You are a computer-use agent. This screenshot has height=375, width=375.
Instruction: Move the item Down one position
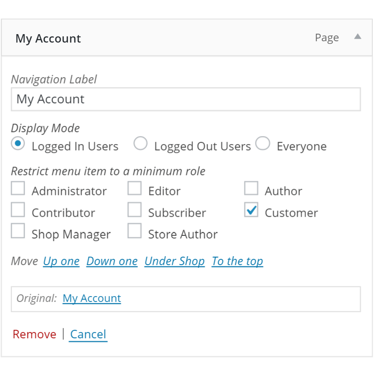click(x=112, y=261)
